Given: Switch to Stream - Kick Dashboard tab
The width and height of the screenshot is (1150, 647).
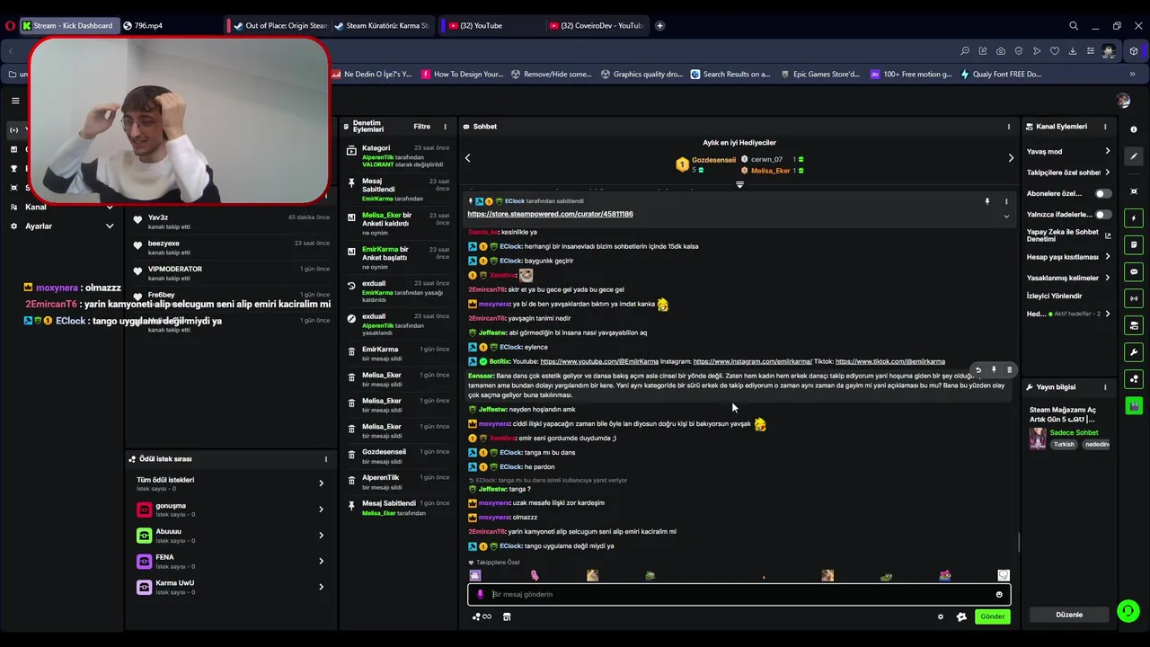Looking at the screenshot, I should 68,26.
